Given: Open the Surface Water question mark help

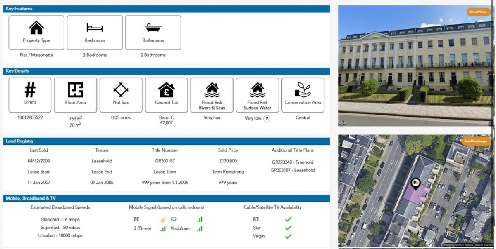Looking at the screenshot, I should pyautogui.click(x=267, y=118).
